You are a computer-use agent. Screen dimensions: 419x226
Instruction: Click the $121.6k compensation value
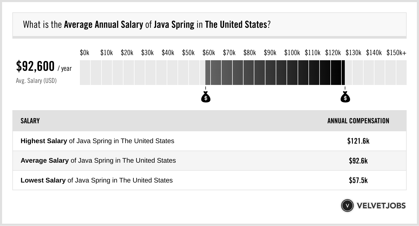358,141
